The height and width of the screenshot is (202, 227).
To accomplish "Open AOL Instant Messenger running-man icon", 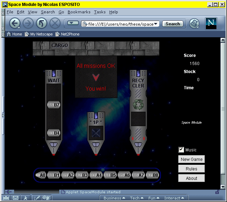I will pos(26,198).
